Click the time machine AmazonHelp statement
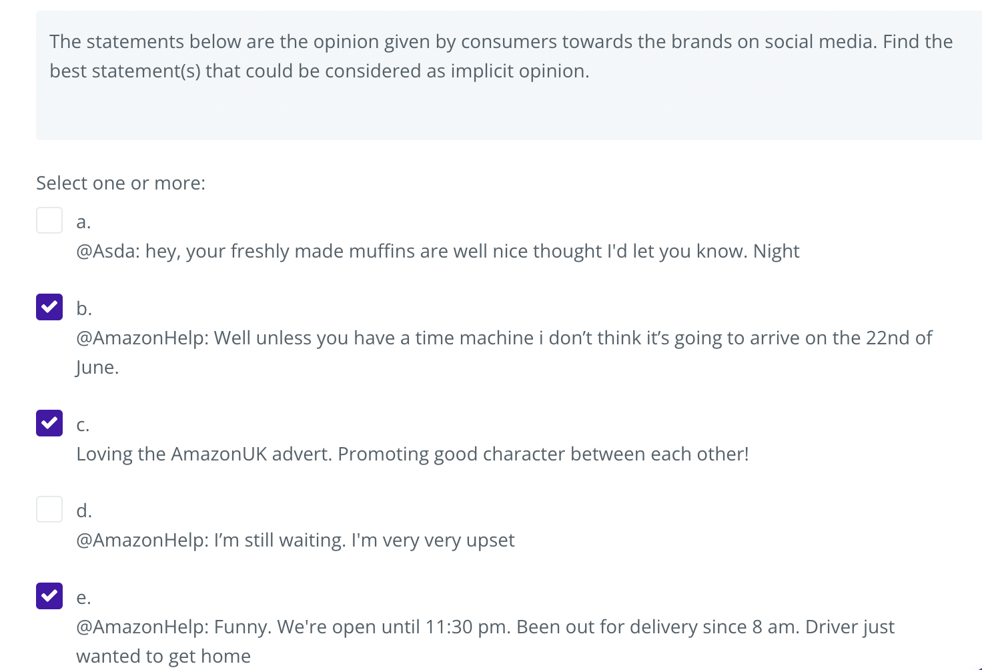This screenshot has height=670, width=982. tap(504, 338)
